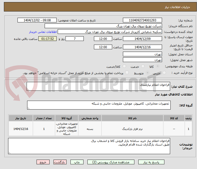Click delivery province field تهران
Viewport: 197px width, 169px height.
tap(142, 54)
